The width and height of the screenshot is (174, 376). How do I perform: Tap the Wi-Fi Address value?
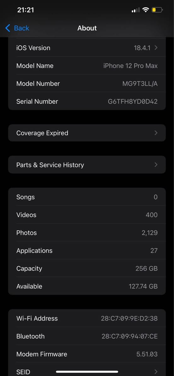(129, 318)
